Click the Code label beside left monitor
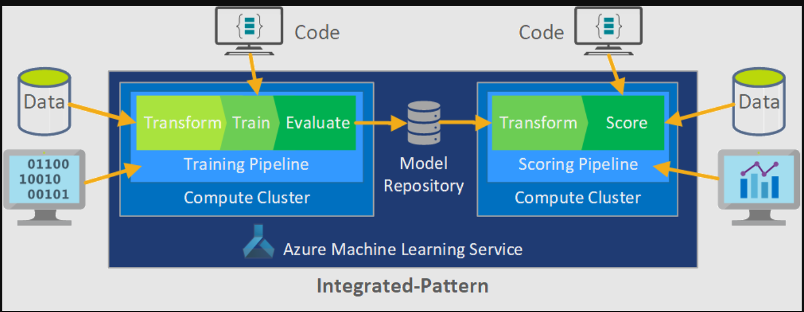The height and width of the screenshot is (312, 804). [x=317, y=32]
